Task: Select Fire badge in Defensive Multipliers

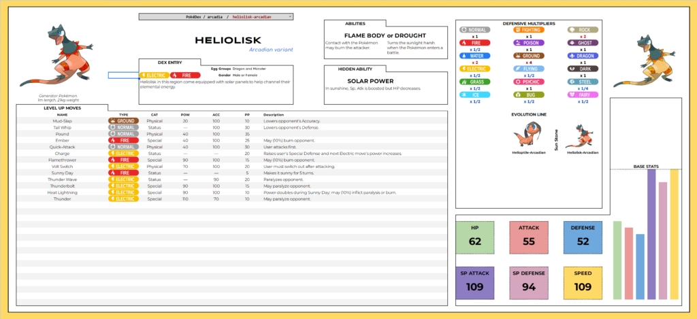Action: coord(474,43)
